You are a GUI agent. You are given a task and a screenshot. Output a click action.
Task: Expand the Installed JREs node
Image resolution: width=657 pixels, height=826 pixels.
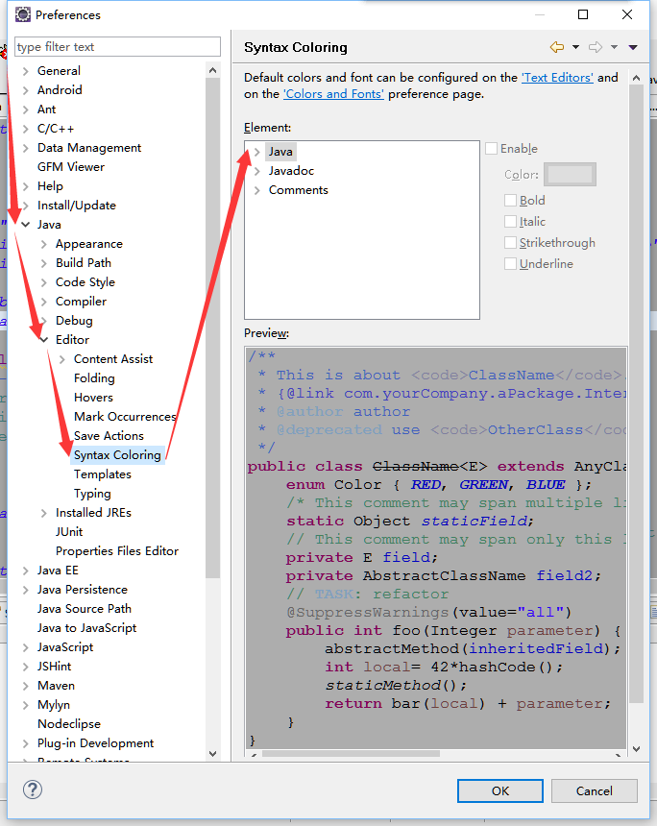[44, 513]
